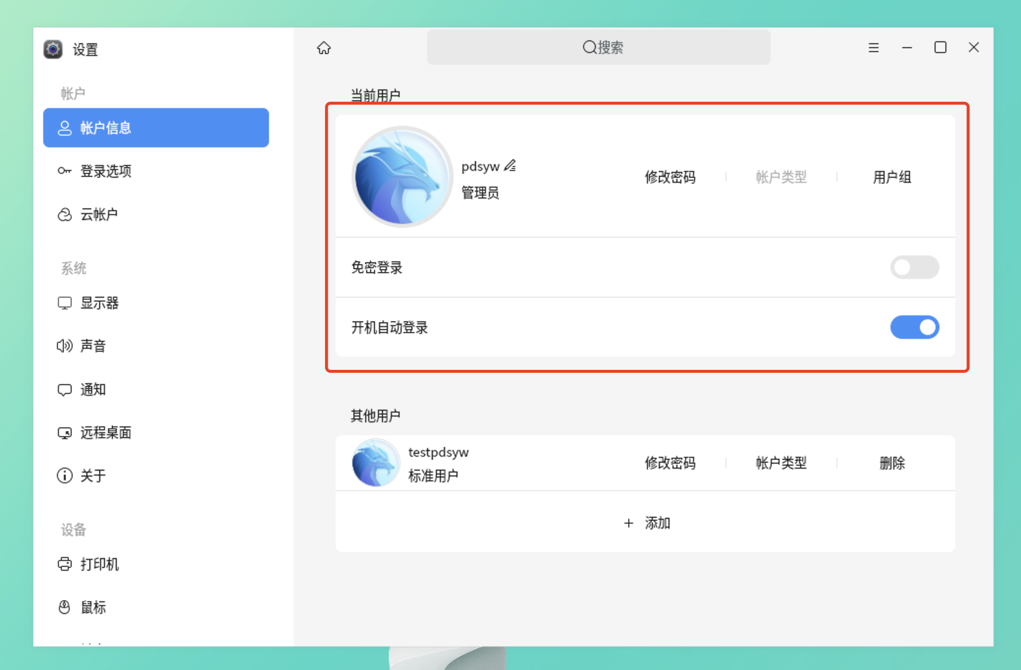Enable the 免密登录 toggle
The width and height of the screenshot is (1021, 670).
tap(914, 267)
